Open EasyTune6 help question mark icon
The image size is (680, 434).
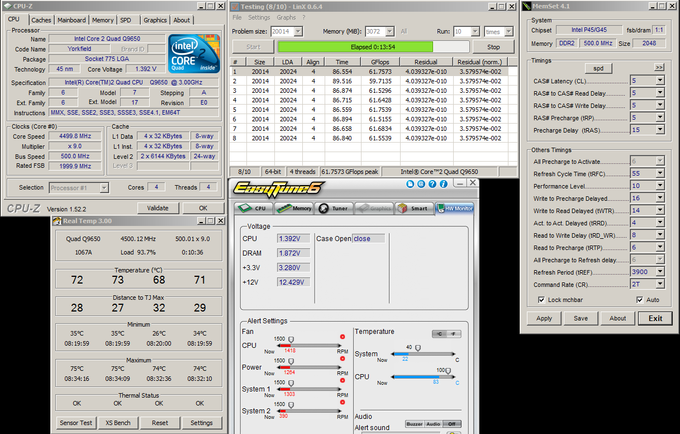[432, 183]
